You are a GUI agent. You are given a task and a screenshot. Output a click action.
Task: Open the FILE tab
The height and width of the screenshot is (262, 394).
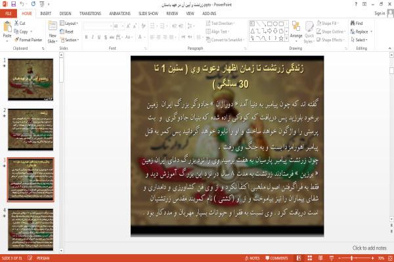pos(9,14)
